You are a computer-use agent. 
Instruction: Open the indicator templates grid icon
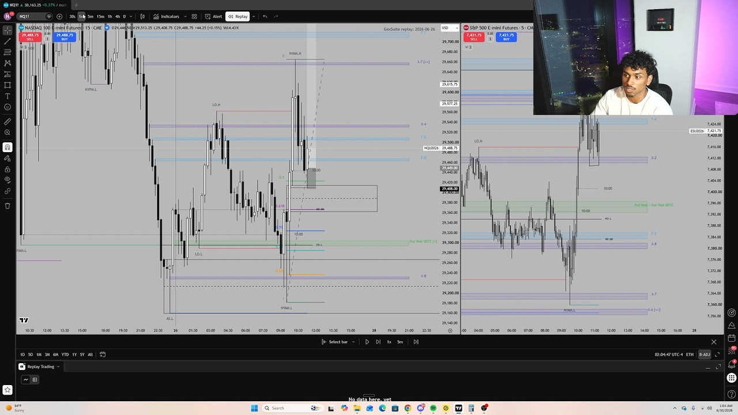pyautogui.click(x=194, y=16)
